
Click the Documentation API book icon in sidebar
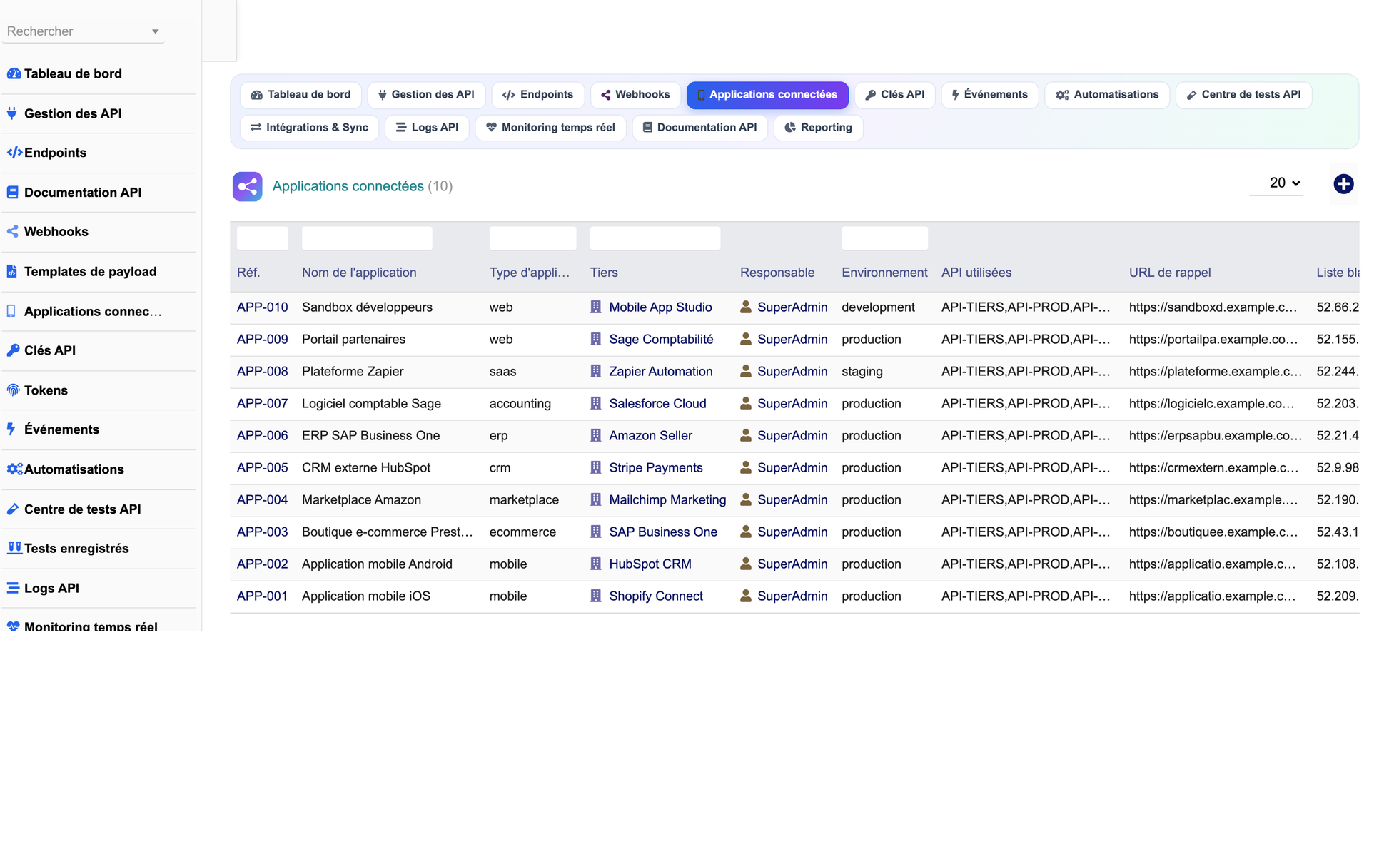pyautogui.click(x=12, y=193)
